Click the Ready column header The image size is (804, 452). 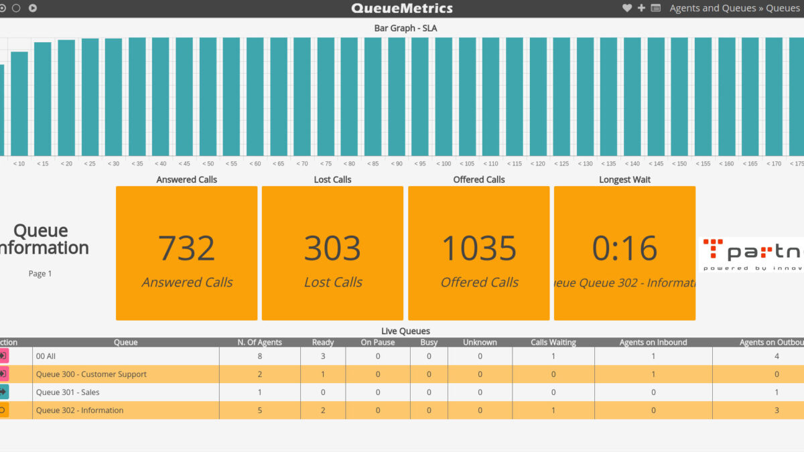(x=323, y=342)
